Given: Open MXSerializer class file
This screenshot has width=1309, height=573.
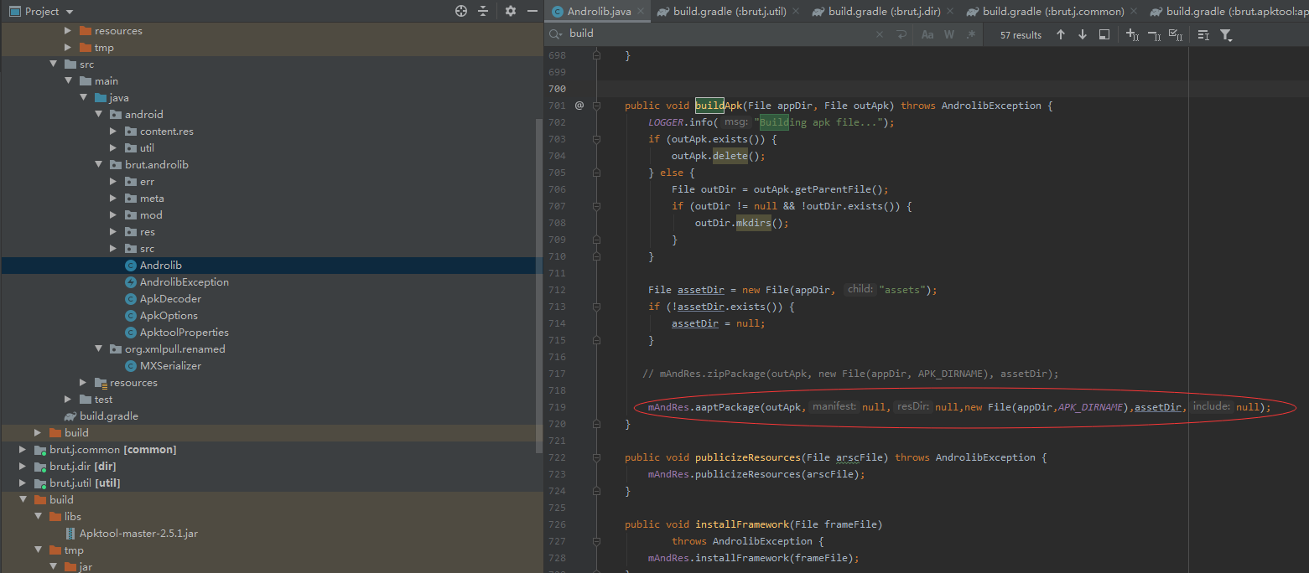Looking at the screenshot, I should pos(163,366).
